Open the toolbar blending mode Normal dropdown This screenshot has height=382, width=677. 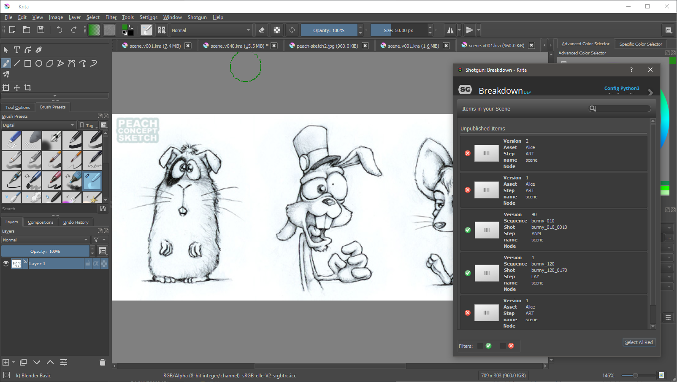(x=211, y=30)
